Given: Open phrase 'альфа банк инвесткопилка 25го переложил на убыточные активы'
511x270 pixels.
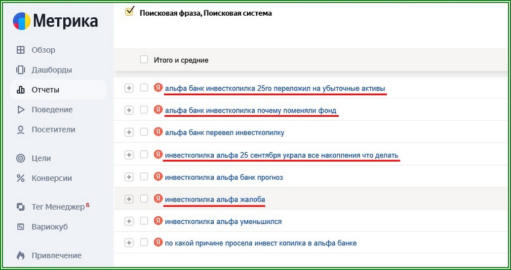Looking at the screenshot, I should tap(275, 88).
